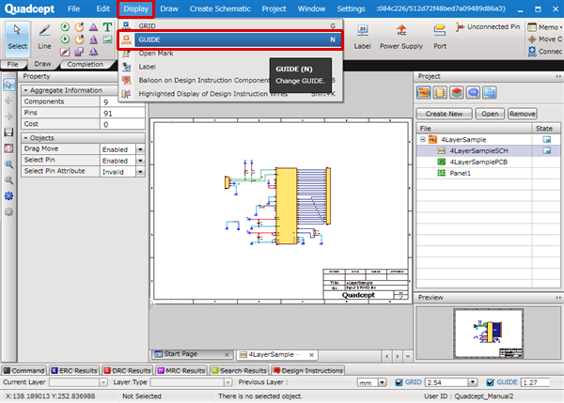Open the Drag Move dropdown
Screen dimensions: 564x403
click(140, 149)
